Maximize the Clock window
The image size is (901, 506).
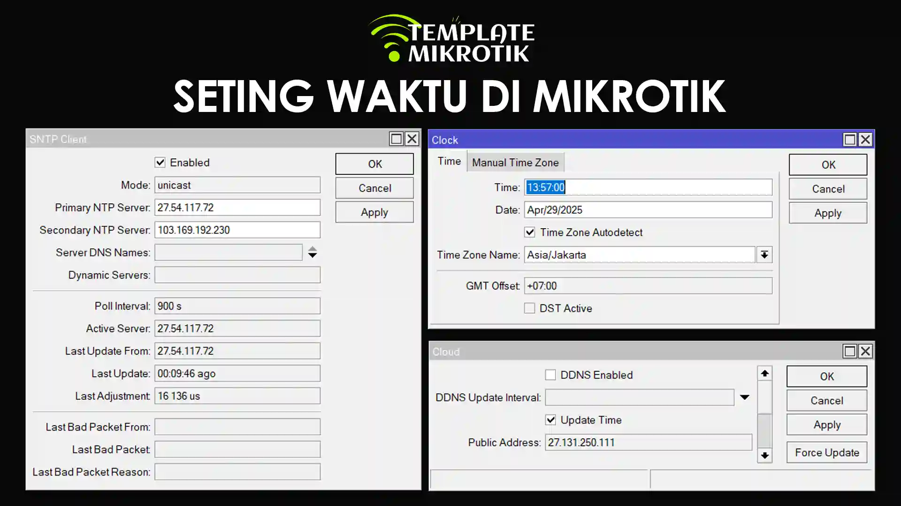point(849,140)
